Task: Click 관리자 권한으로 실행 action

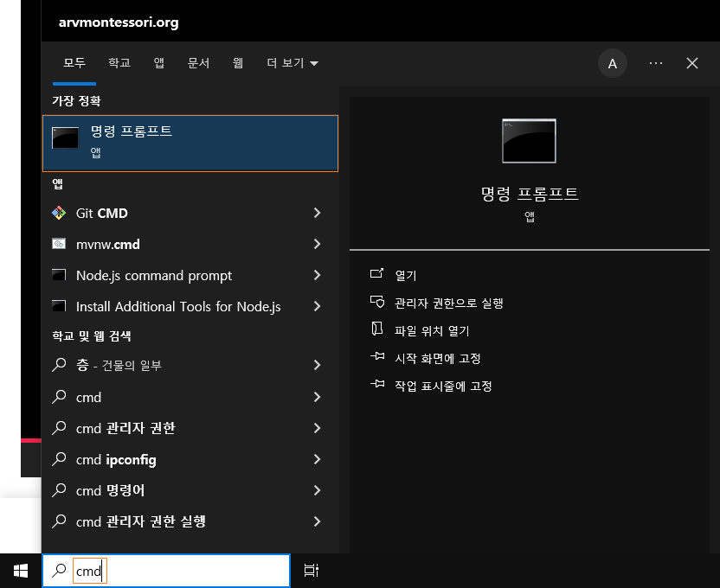Action: pos(449,304)
